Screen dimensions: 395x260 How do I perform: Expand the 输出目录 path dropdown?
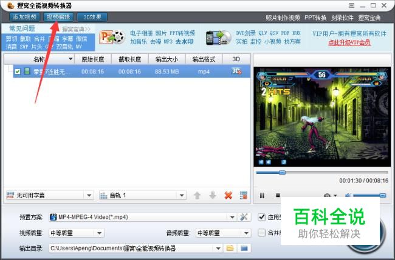click(x=218, y=248)
